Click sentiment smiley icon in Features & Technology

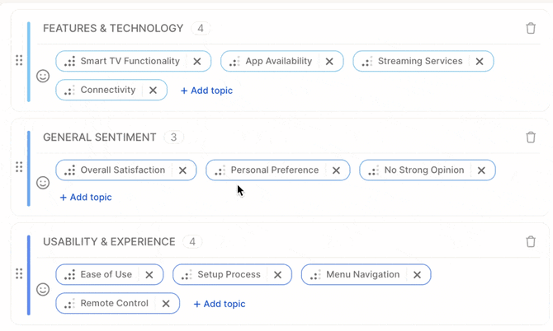43,76
